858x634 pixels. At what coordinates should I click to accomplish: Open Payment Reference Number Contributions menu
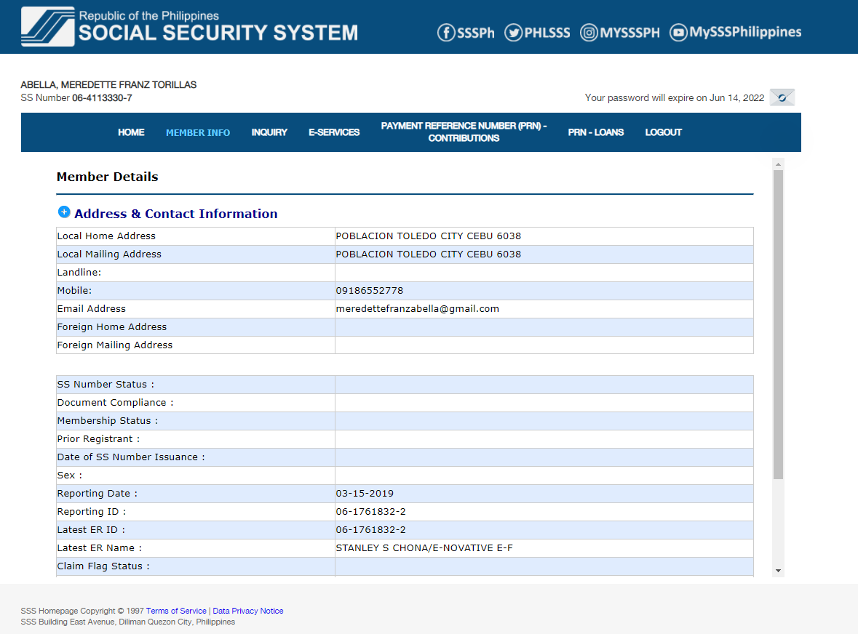[x=464, y=132]
